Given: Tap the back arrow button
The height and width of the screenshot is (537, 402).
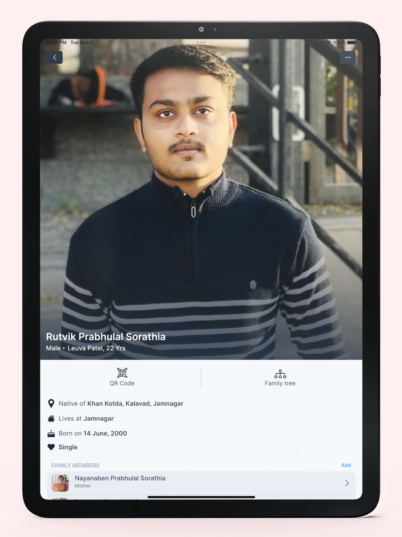Looking at the screenshot, I should tap(55, 58).
